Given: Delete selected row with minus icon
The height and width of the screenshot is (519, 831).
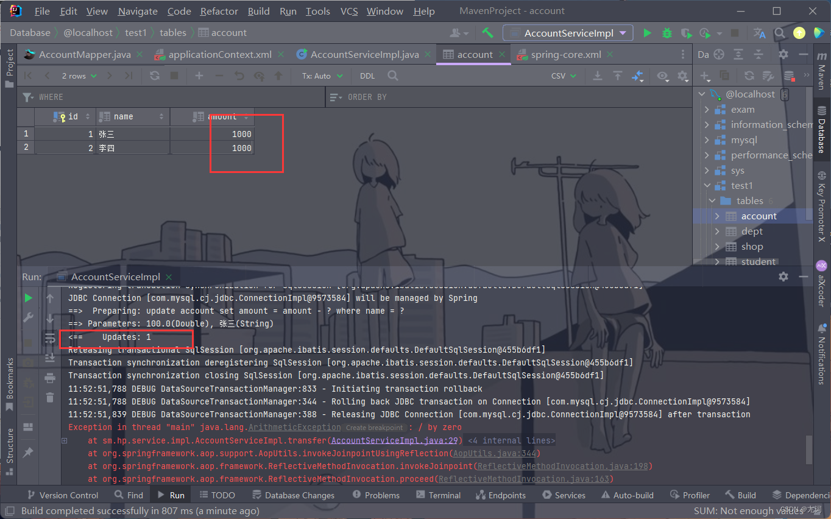Looking at the screenshot, I should (x=219, y=76).
